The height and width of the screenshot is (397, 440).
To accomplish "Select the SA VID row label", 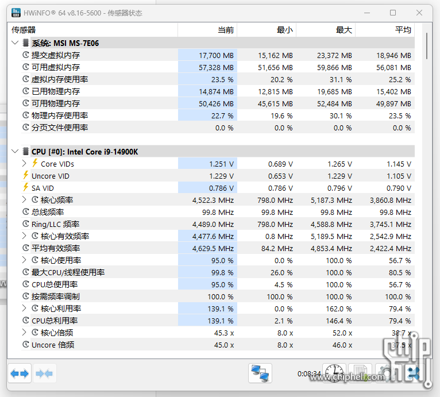I will click(x=43, y=188).
